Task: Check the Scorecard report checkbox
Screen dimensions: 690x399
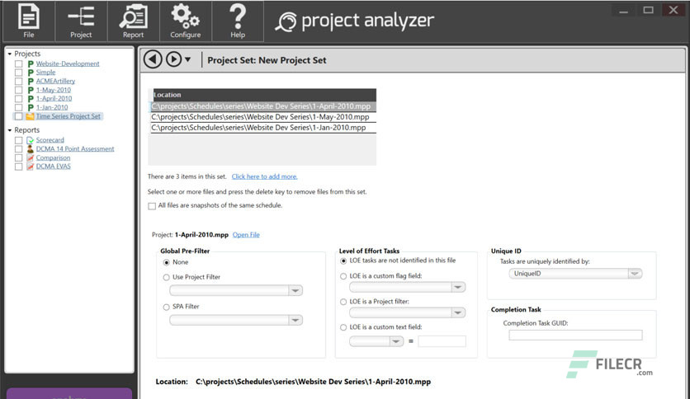Action: click(18, 140)
